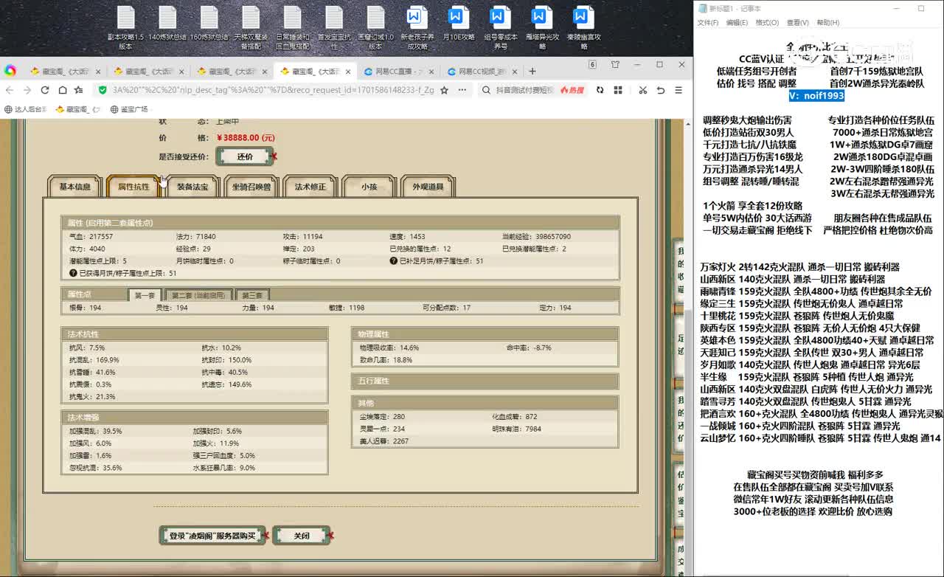This screenshot has width=944, height=577.
Task: Open the 达人后台 bookmark
Action: (26, 109)
